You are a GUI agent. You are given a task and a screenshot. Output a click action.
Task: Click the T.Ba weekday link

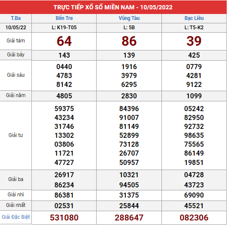point(16,18)
